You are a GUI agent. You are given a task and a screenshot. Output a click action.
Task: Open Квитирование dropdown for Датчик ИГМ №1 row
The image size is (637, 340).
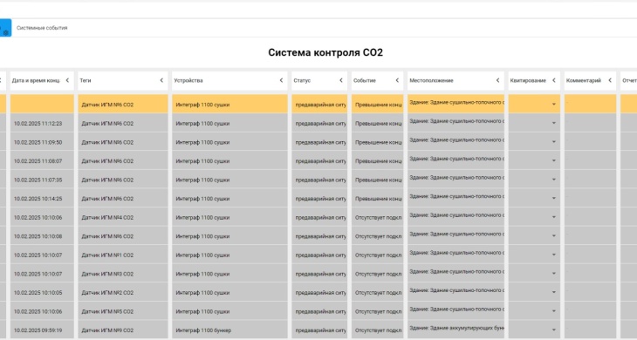(x=553, y=255)
